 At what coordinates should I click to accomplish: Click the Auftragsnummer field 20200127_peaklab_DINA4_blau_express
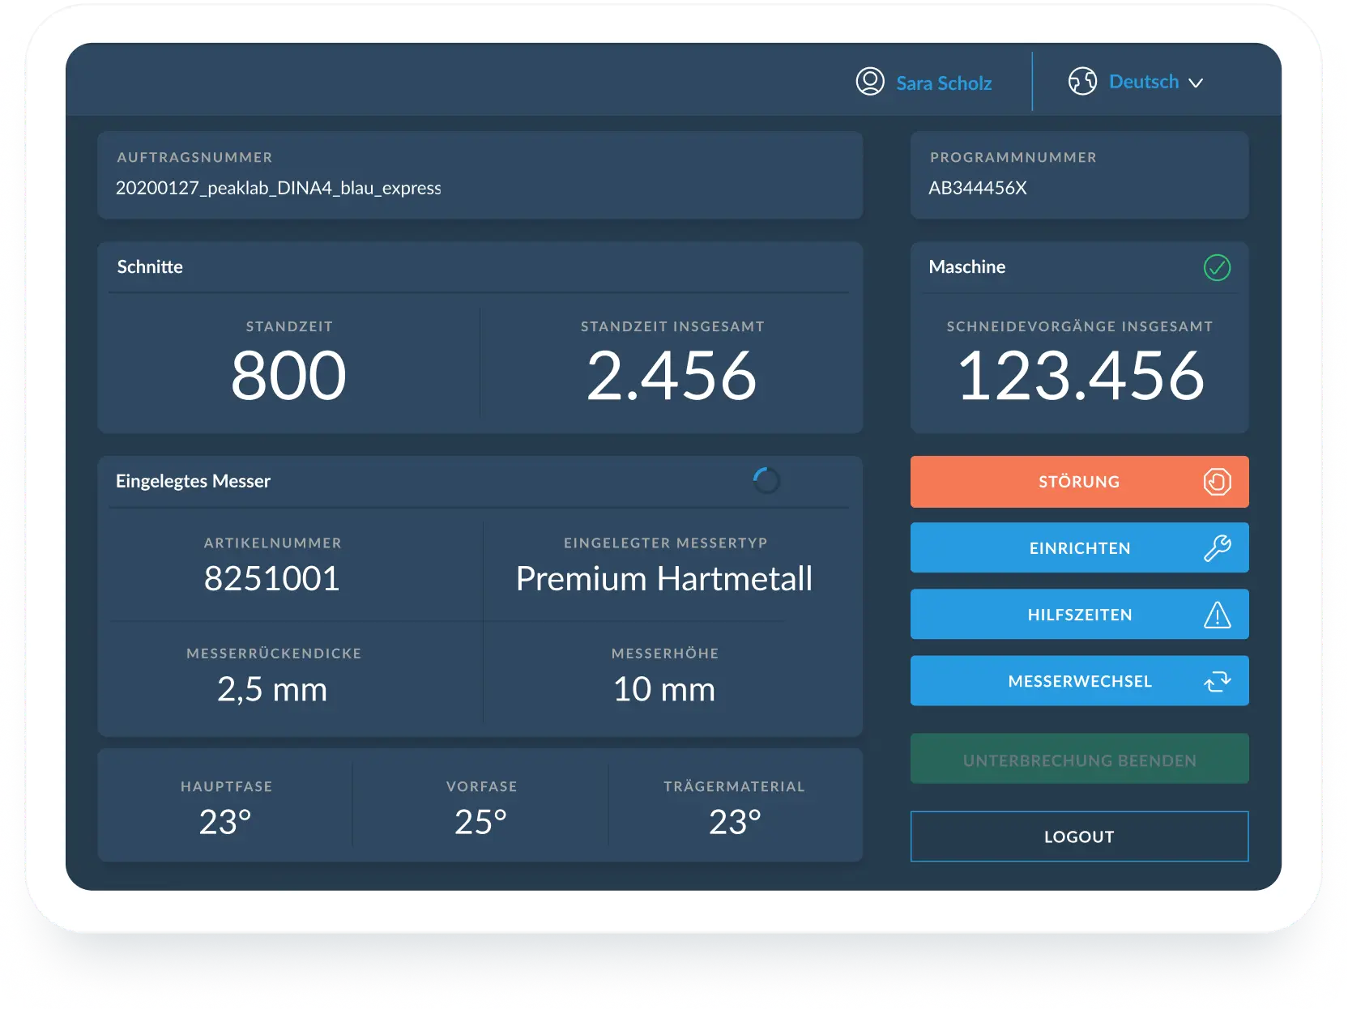click(480, 176)
